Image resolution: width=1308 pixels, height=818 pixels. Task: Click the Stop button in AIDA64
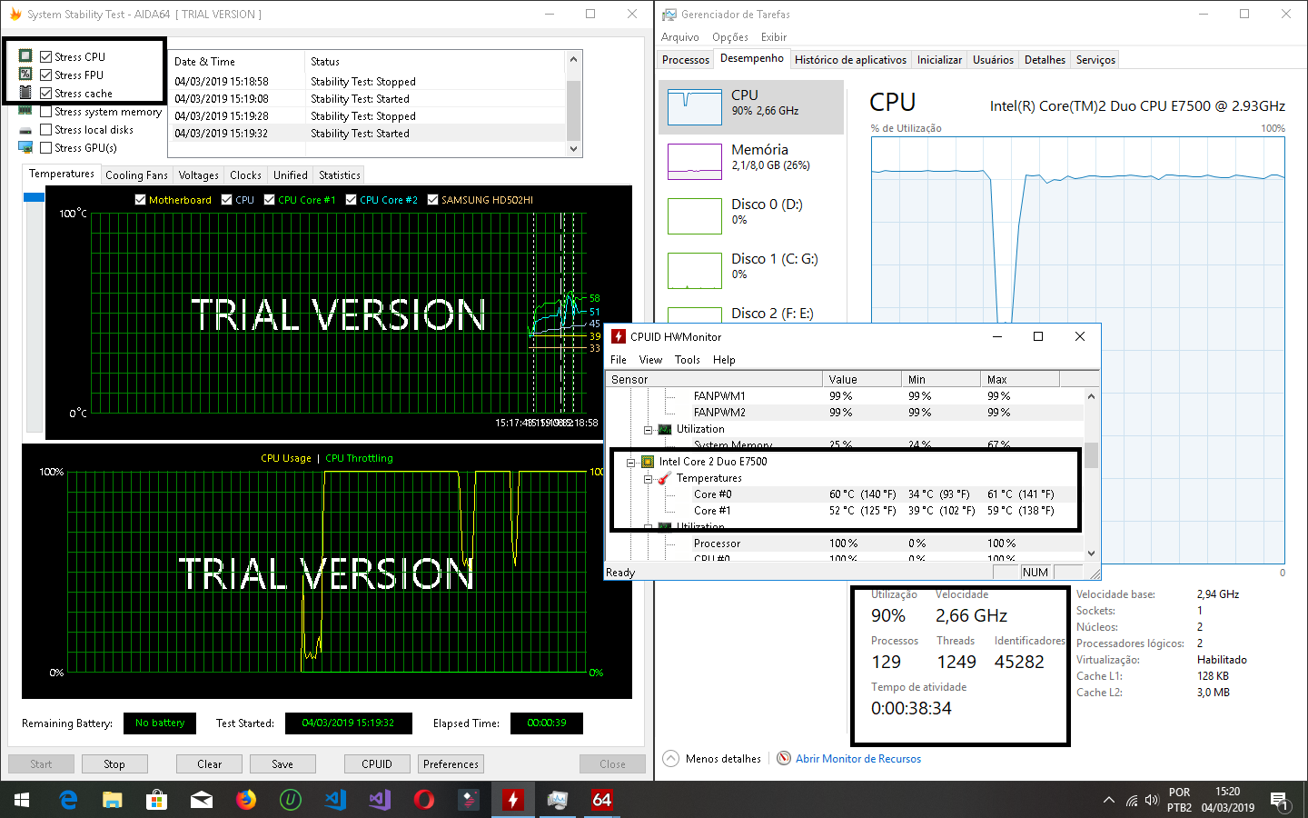114,764
